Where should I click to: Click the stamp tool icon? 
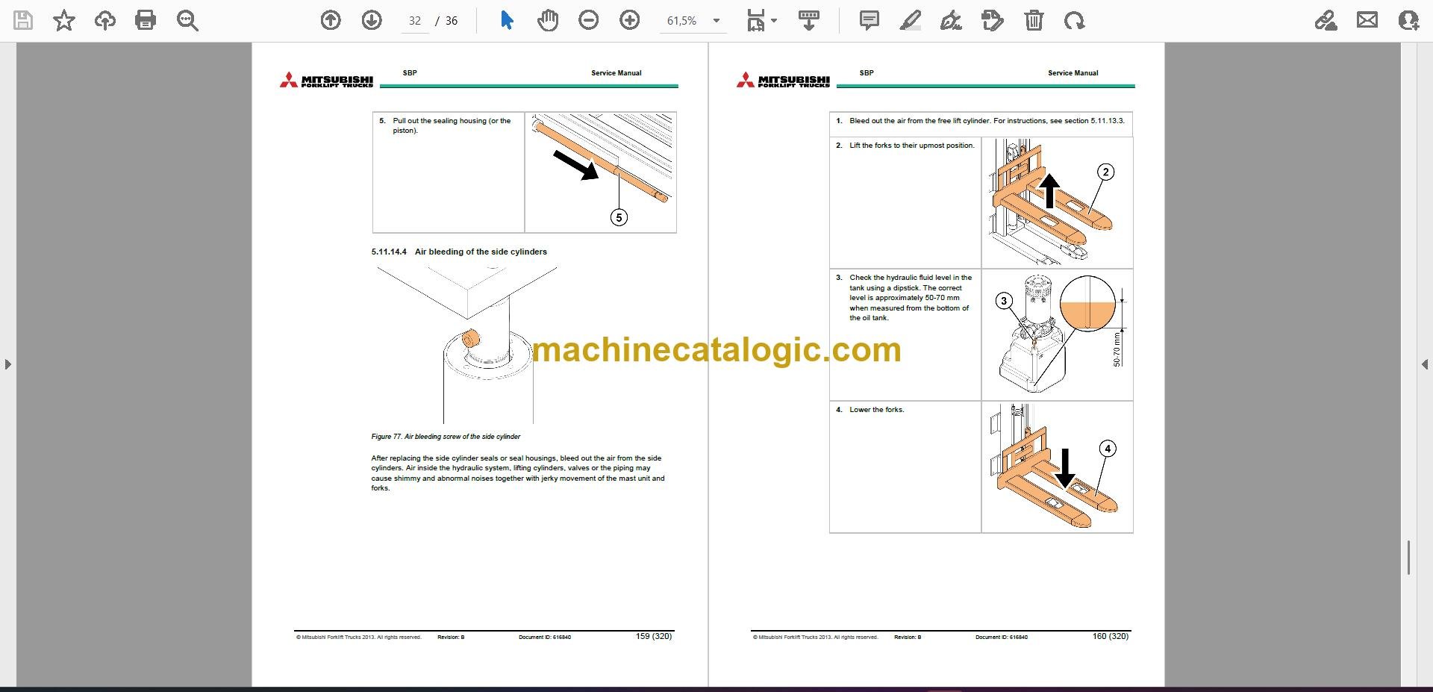point(993,20)
